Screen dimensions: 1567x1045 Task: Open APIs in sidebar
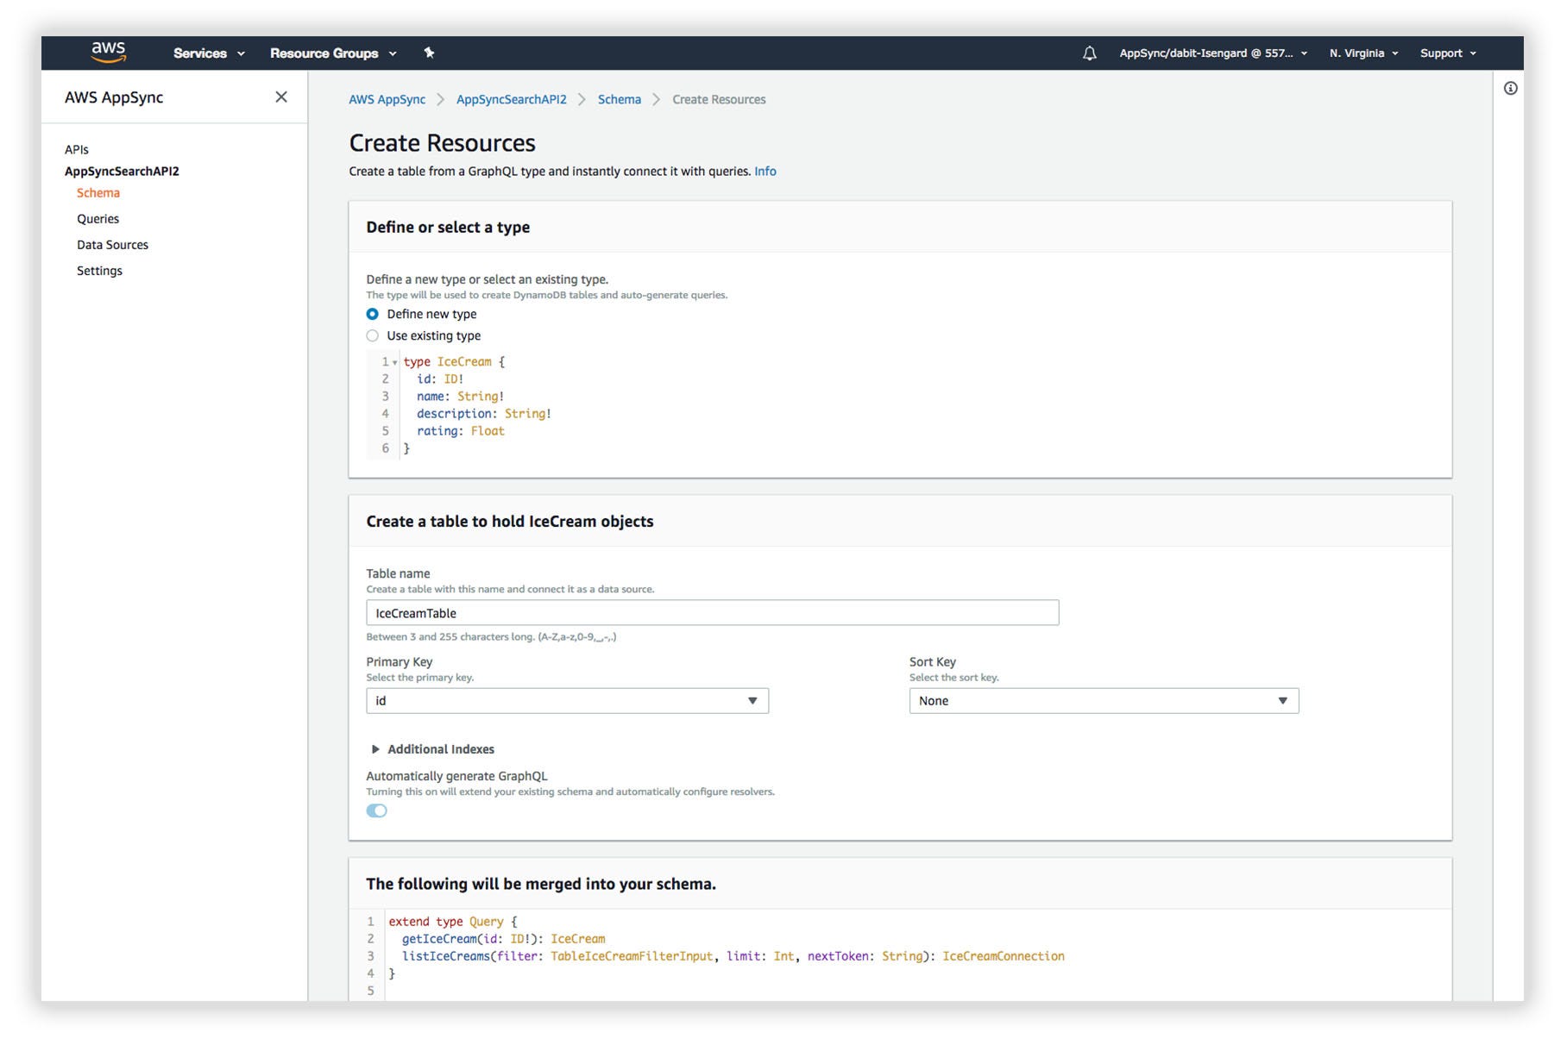(77, 149)
